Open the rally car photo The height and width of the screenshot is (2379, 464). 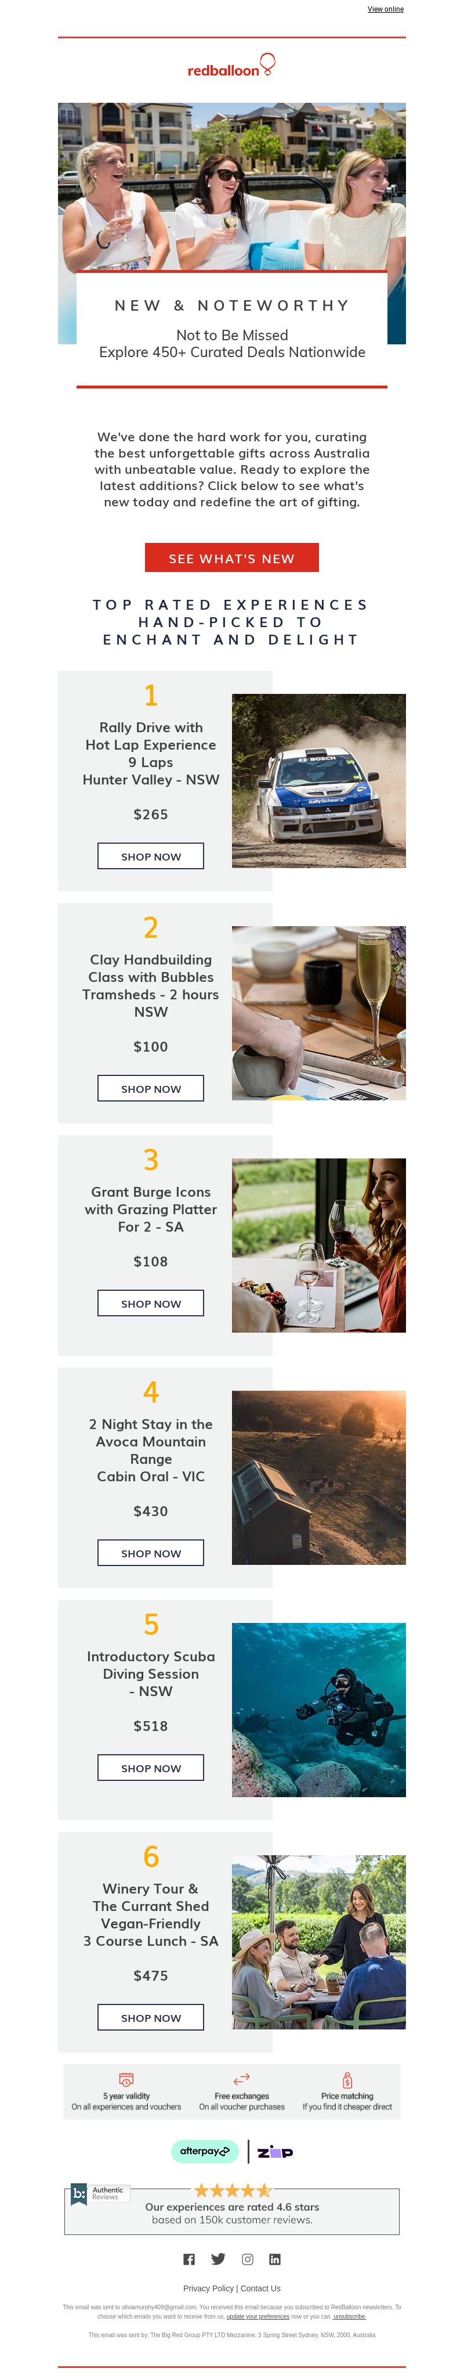coord(318,780)
